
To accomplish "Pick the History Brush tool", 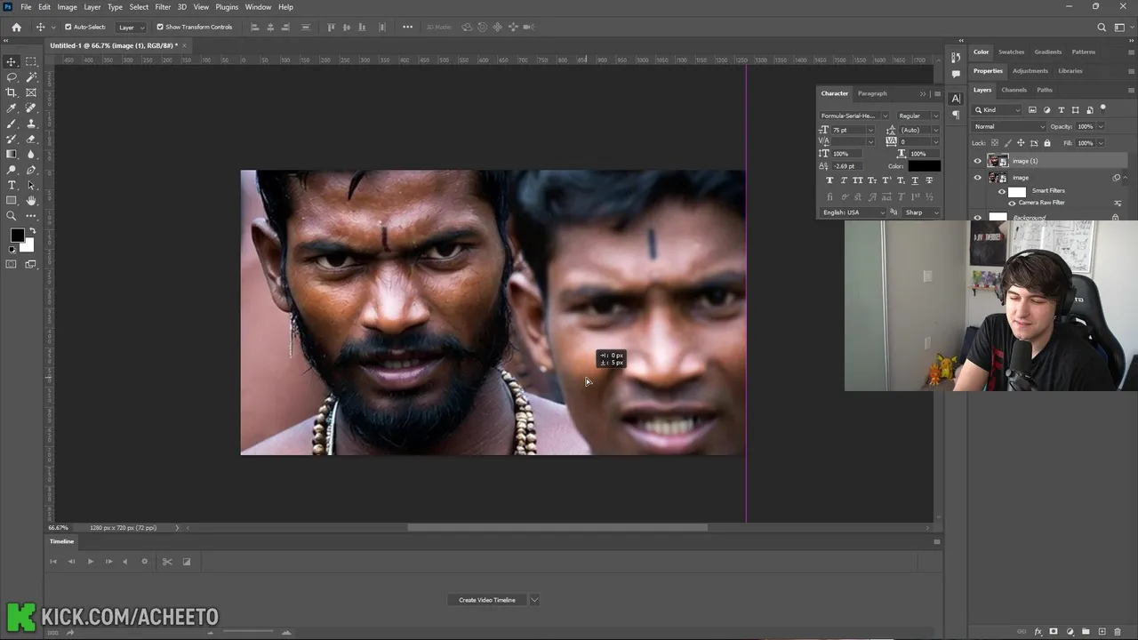I will pos(12,139).
